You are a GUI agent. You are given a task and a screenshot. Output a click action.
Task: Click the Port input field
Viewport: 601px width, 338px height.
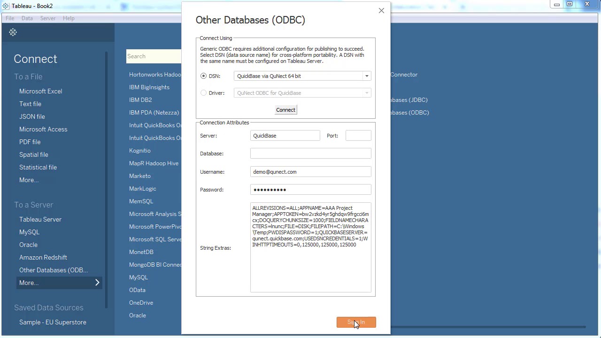point(358,136)
